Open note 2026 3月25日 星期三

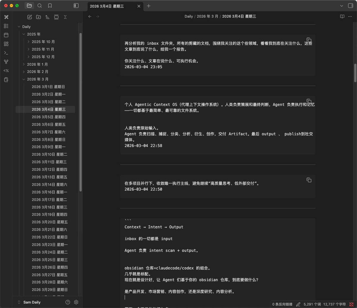tap(49, 260)
